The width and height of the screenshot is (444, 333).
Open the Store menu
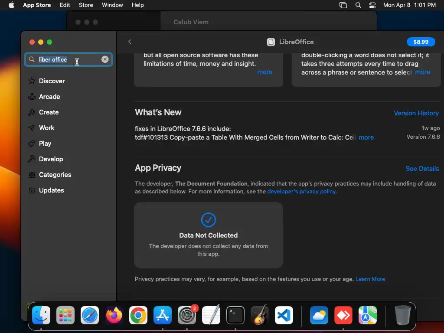tap(86, 5)
